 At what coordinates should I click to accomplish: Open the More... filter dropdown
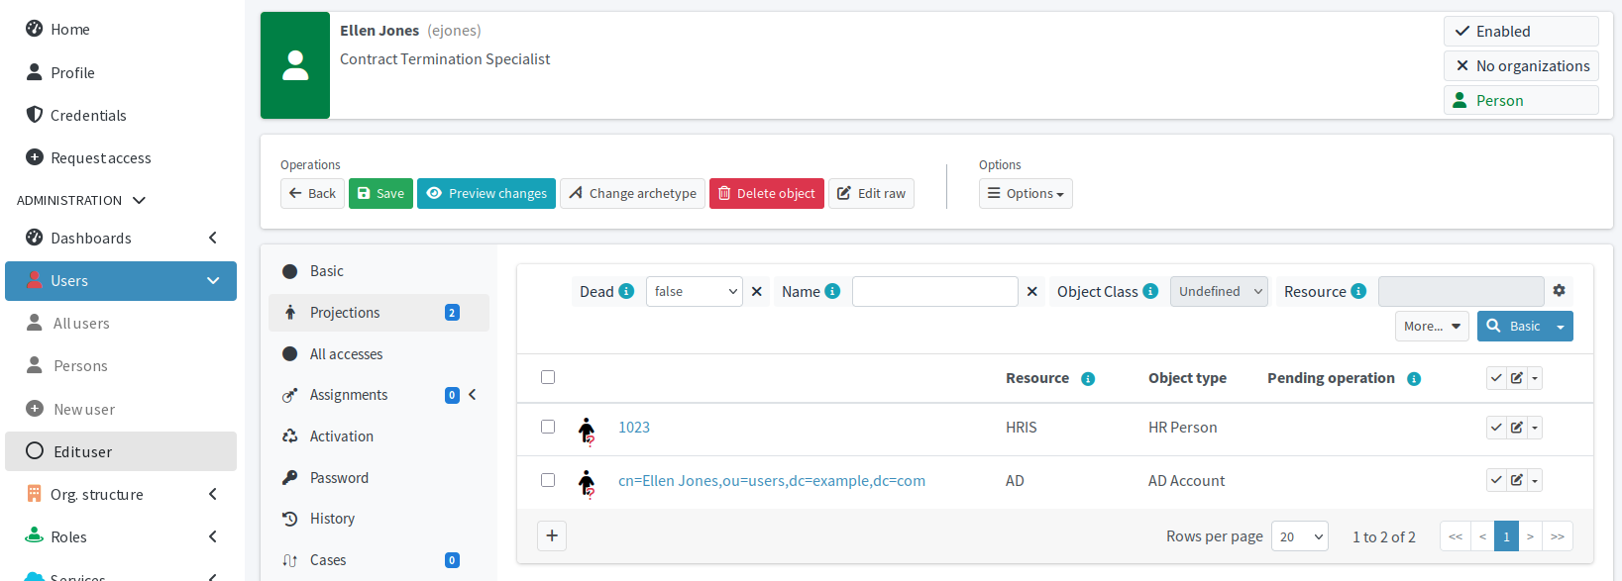1432,326
